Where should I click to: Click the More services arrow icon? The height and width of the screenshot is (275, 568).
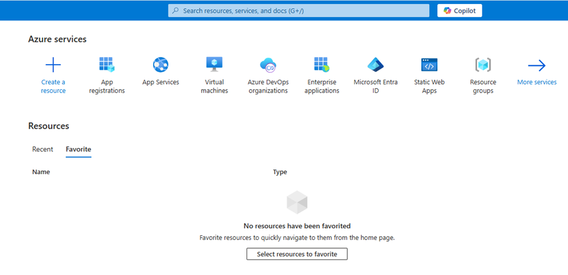coord(537,65)
